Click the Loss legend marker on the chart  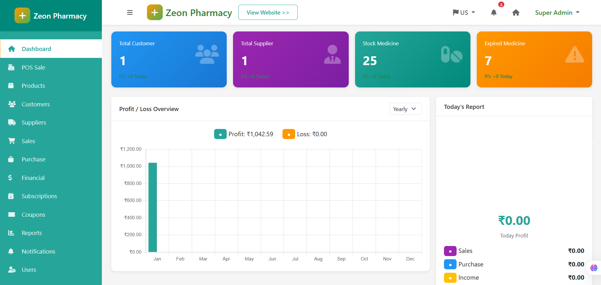(289, 134)
